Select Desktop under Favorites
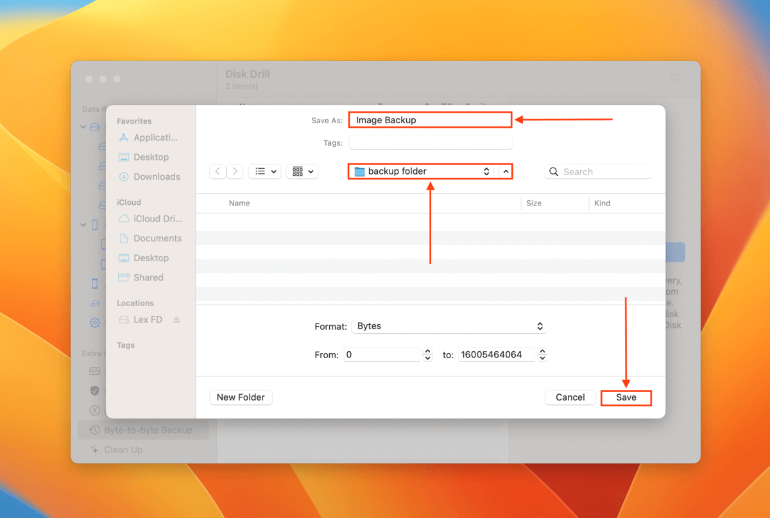 click(x=144, y=157)
